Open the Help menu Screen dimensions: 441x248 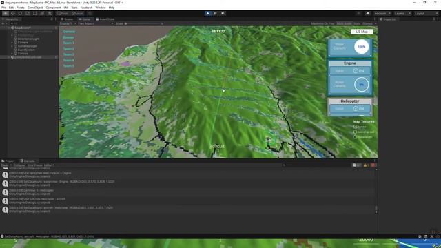point(112,8)
